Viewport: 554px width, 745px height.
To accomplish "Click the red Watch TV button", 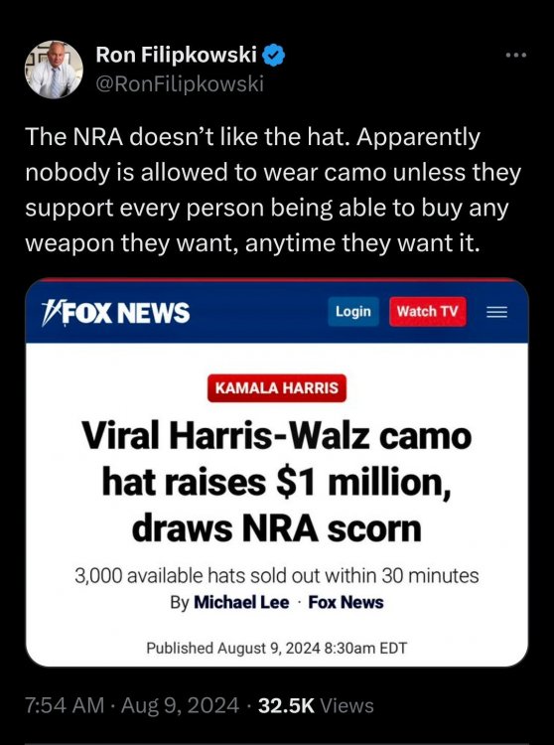I will click(428, 312).
